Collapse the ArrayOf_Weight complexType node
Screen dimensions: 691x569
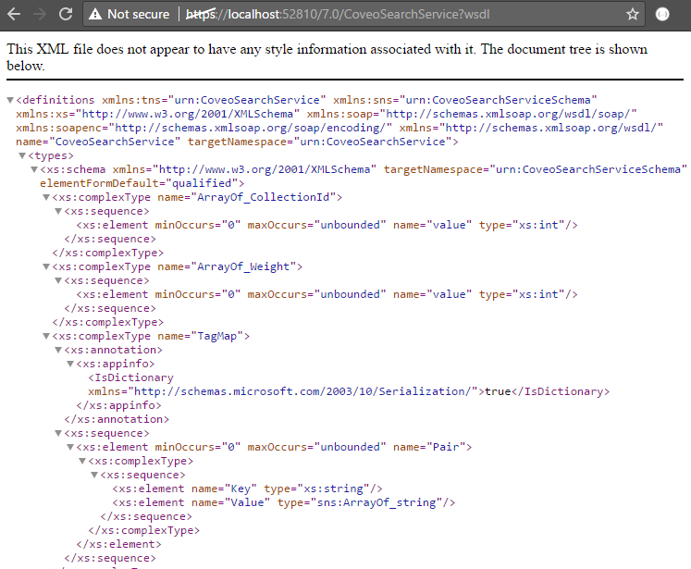click(x=46, y=266)
